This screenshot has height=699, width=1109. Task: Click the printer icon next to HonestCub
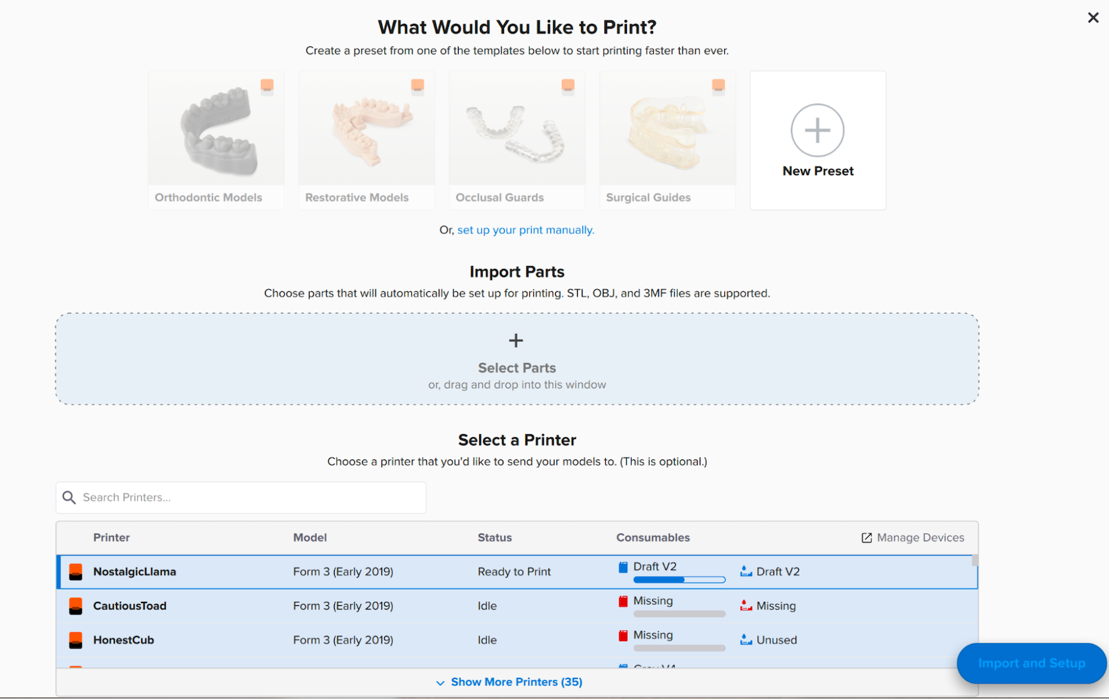tap(75, 640)
